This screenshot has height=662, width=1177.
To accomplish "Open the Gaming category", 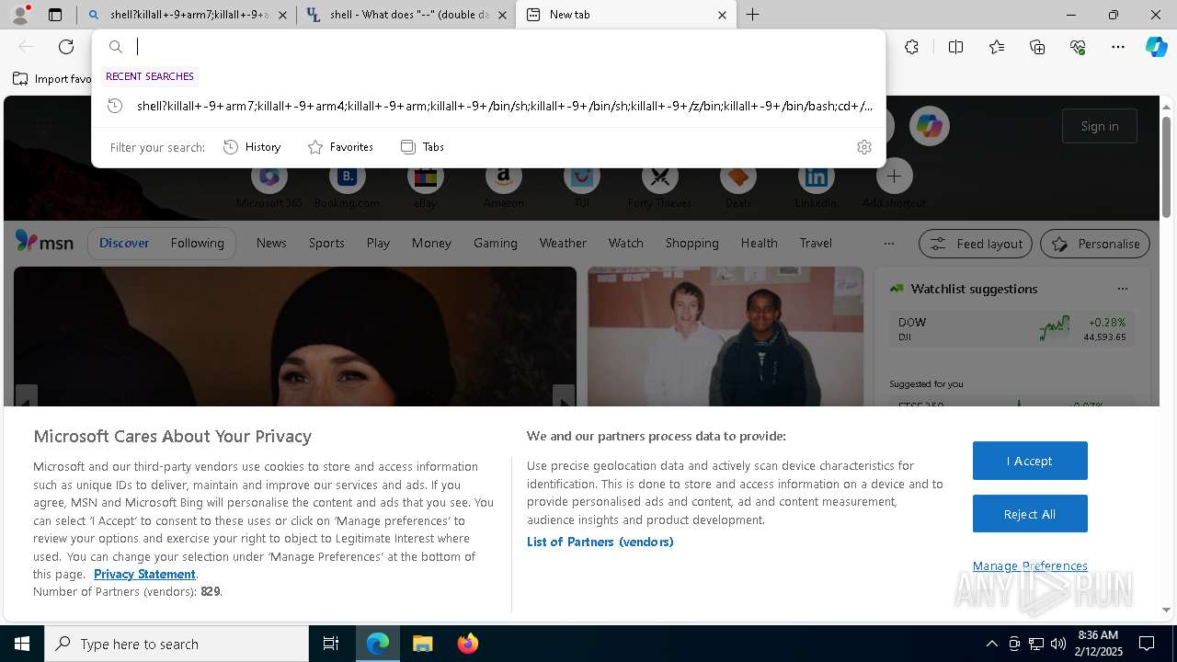I will click(x=496, y=243).
